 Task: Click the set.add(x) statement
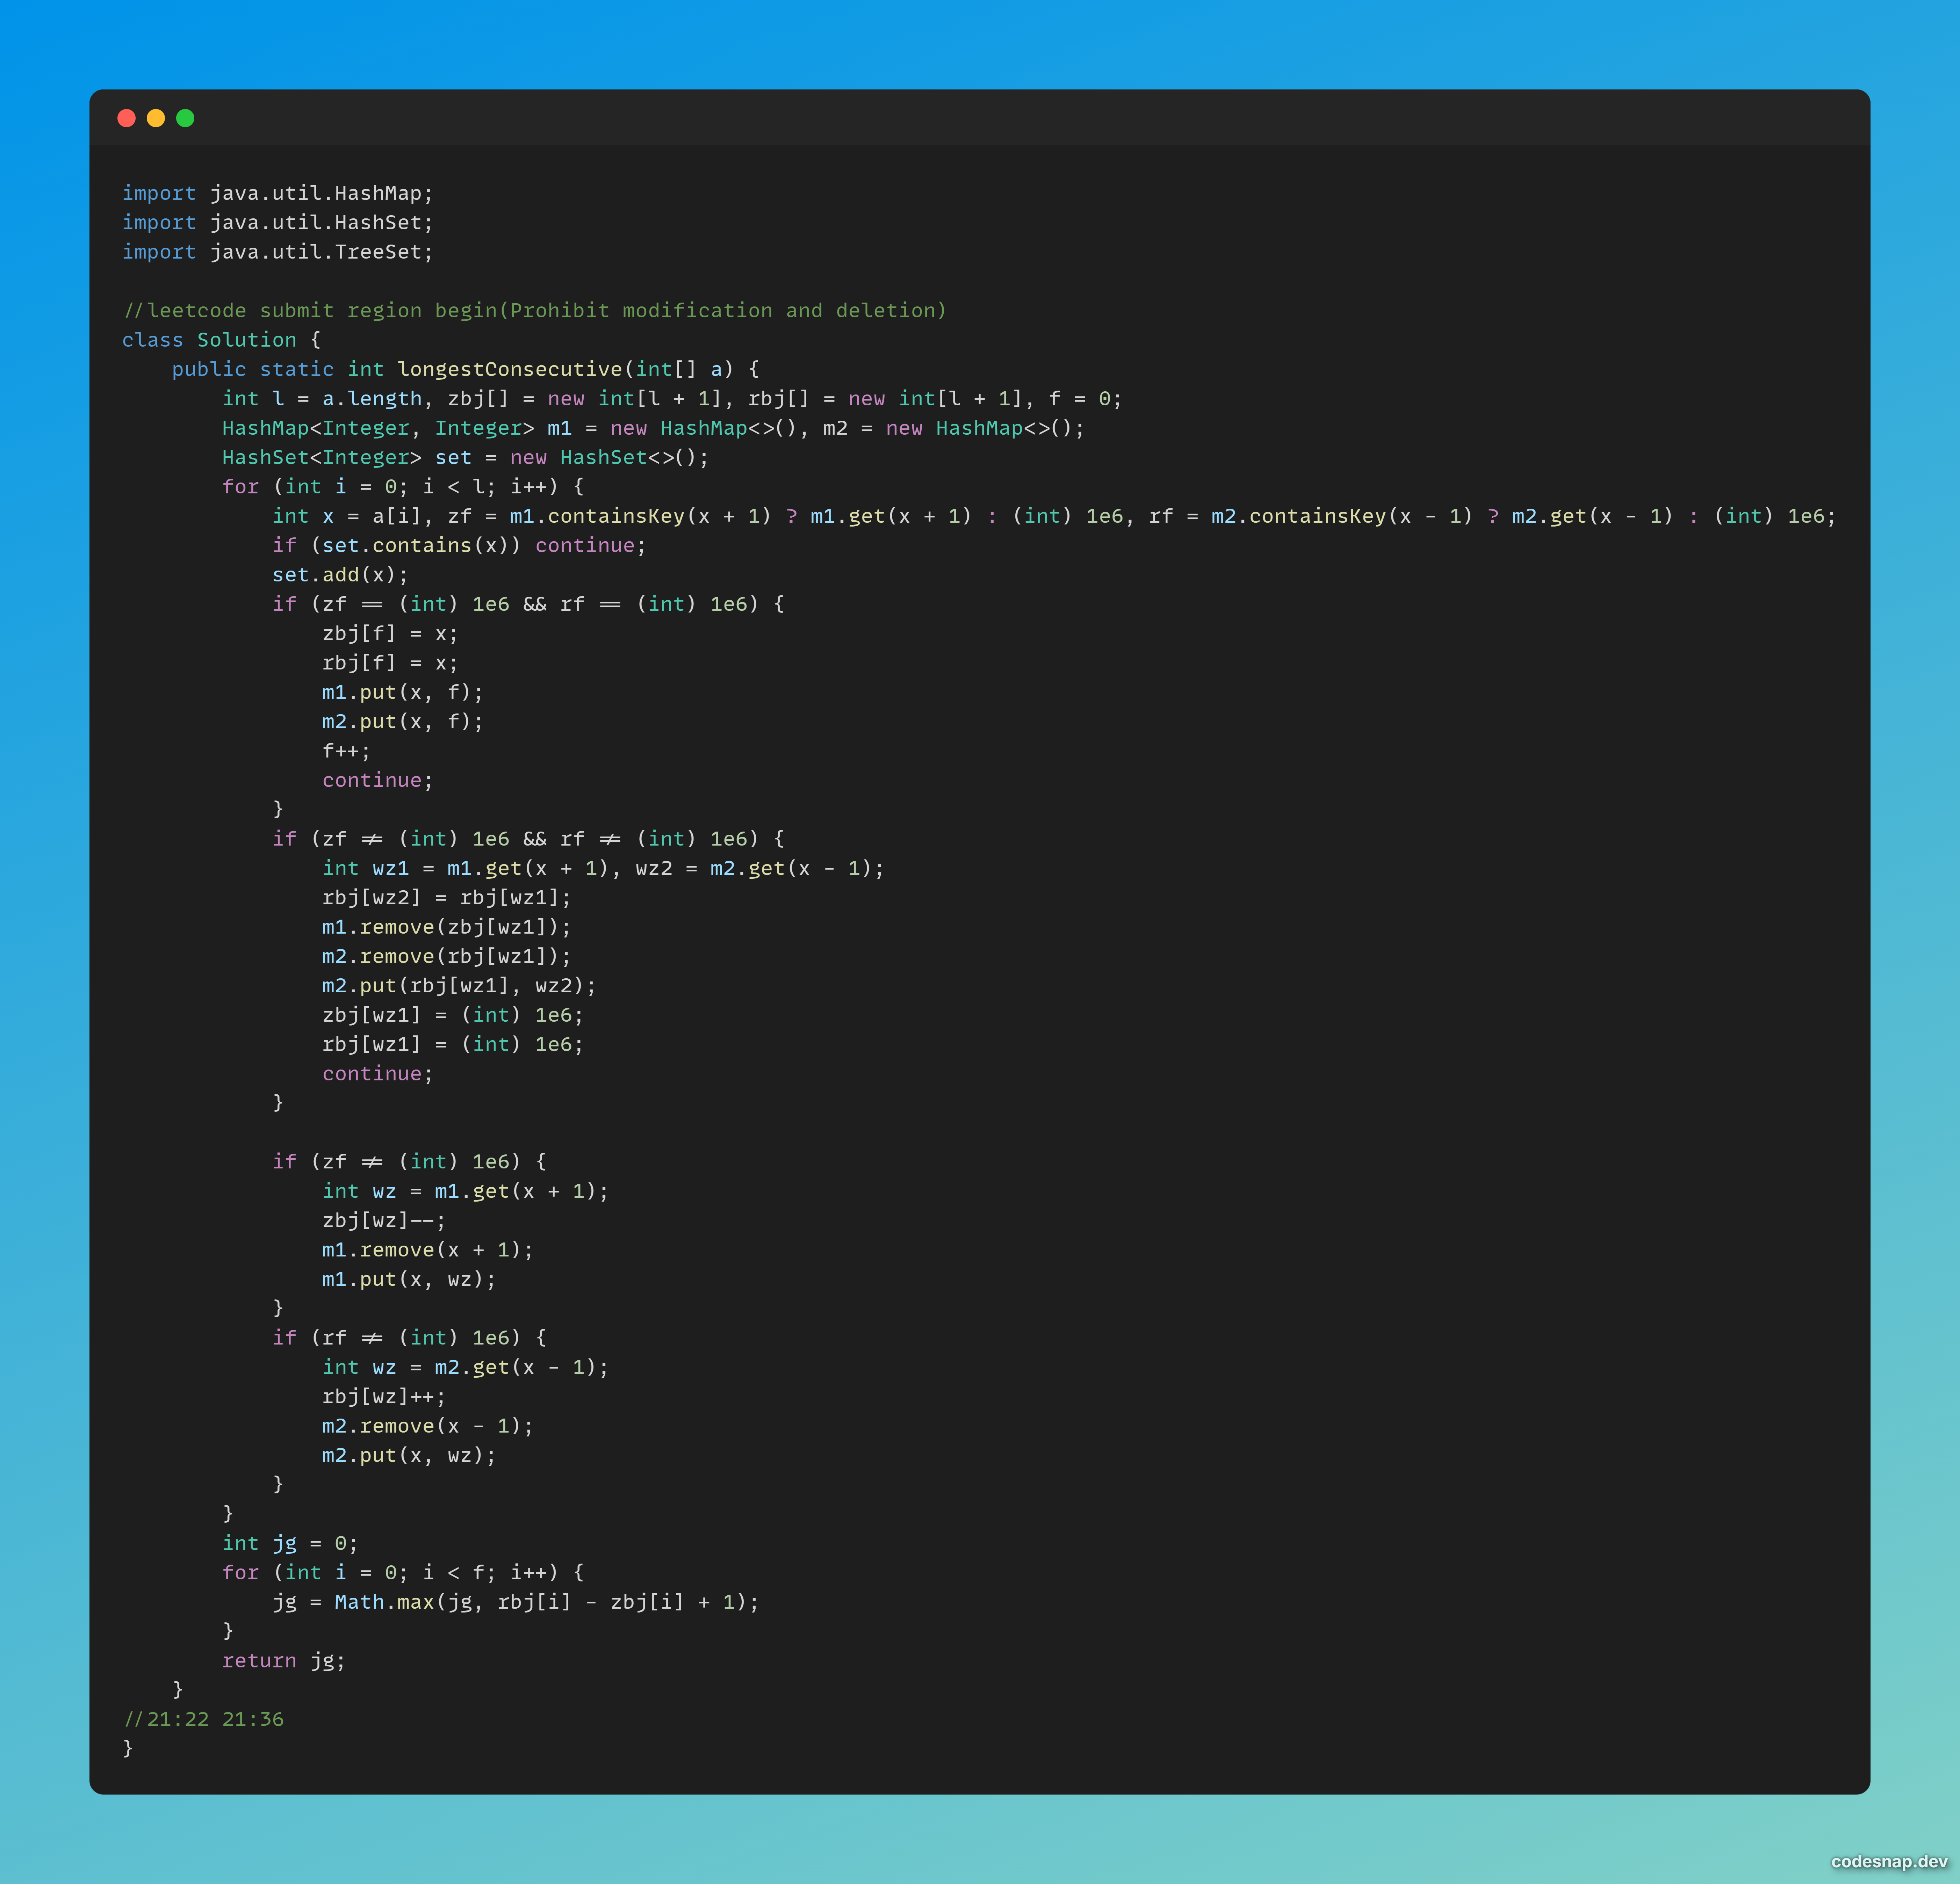(340, 575)
